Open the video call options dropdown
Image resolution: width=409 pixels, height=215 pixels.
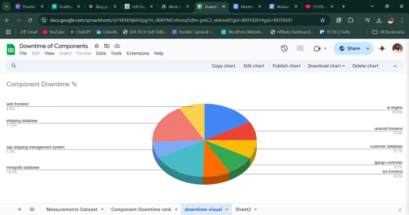click(325, 48)
